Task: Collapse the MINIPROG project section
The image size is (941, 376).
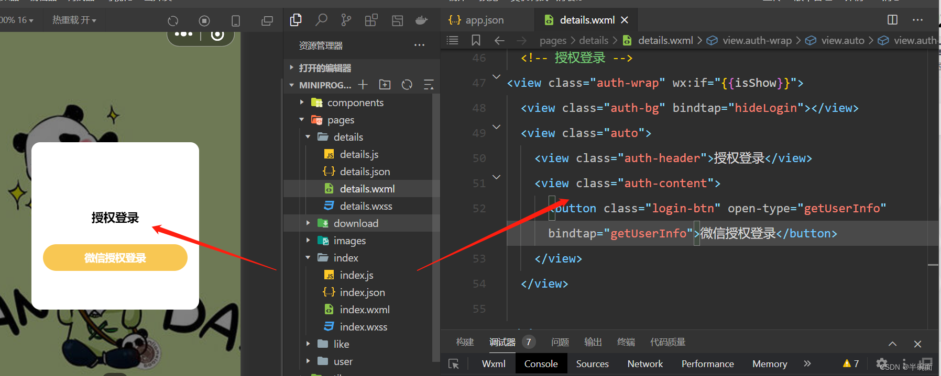Action: 292,85
